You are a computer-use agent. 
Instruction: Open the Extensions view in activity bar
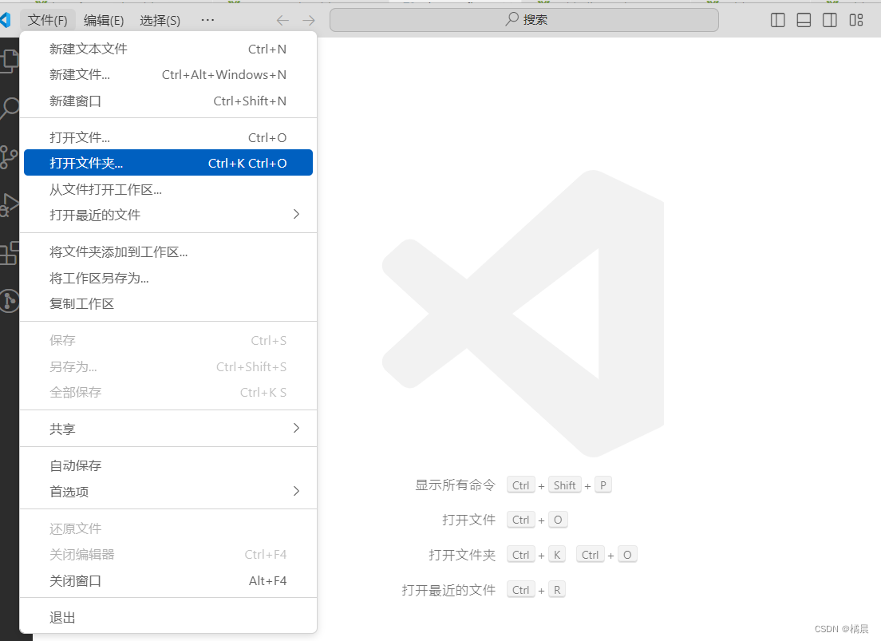pyautogui.click(x=10, y=253)
